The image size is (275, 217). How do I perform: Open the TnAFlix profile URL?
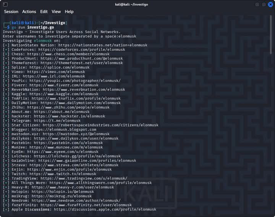point(76,98)
